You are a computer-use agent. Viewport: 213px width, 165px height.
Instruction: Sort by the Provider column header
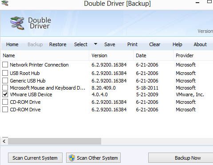click(193, 55)
